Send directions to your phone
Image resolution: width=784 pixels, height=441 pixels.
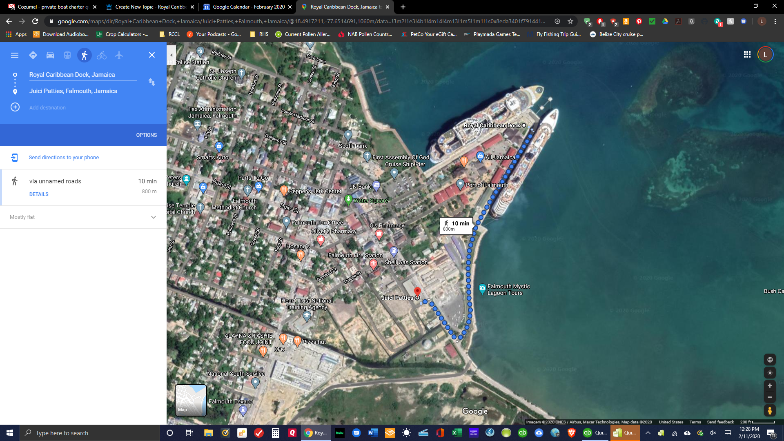coord(64,158)
